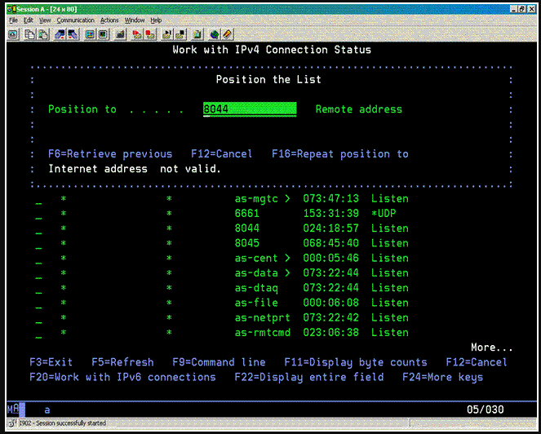Open the globe icon in toolbar
This screenshot has height=434, width=541.
coord(214,34)
